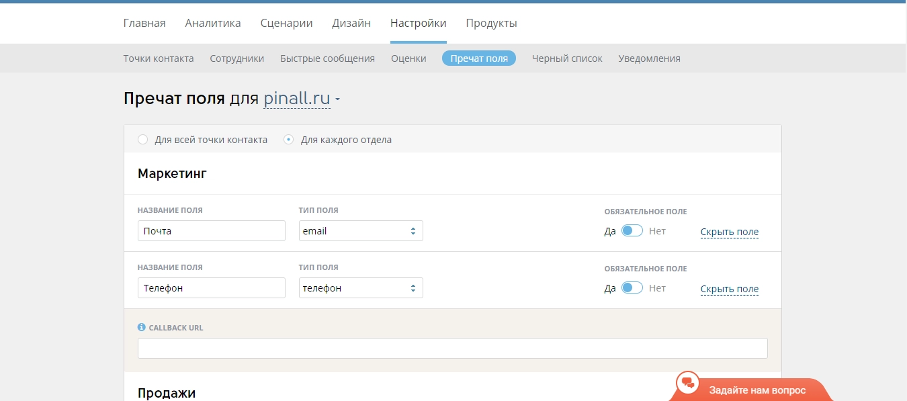This screenshot has height=401, width=907.
Task: Click 'Скрыть поле' for the Телефон field
Action: pos(729,289)
